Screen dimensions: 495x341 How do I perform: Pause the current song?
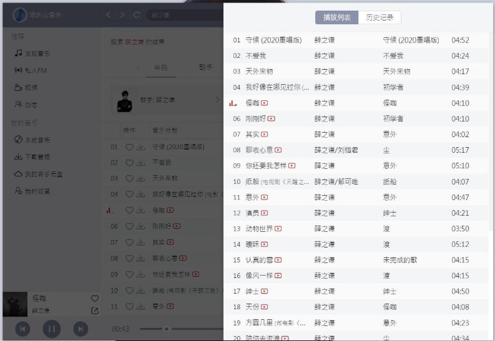(x=51, y=329)
